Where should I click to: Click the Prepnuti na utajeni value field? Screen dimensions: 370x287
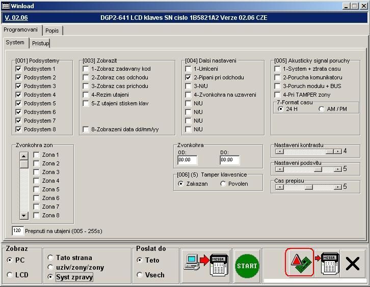coord(18,231)
